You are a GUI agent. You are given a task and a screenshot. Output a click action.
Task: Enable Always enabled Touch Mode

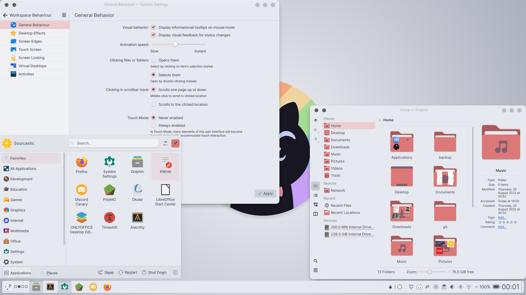(154, 125)
